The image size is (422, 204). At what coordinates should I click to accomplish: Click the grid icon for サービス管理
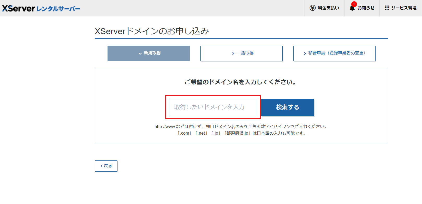pyautogui.click(x=387, y=8)
